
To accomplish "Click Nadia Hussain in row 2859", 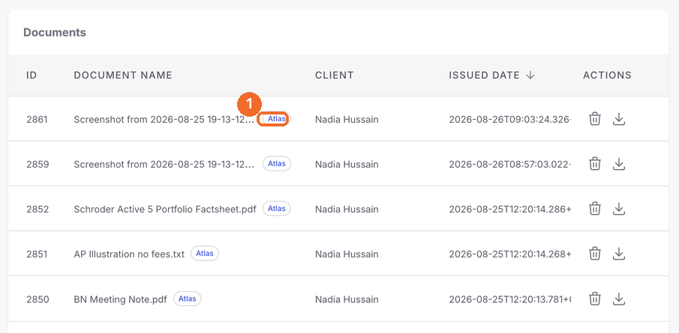I will click(347, 164).
